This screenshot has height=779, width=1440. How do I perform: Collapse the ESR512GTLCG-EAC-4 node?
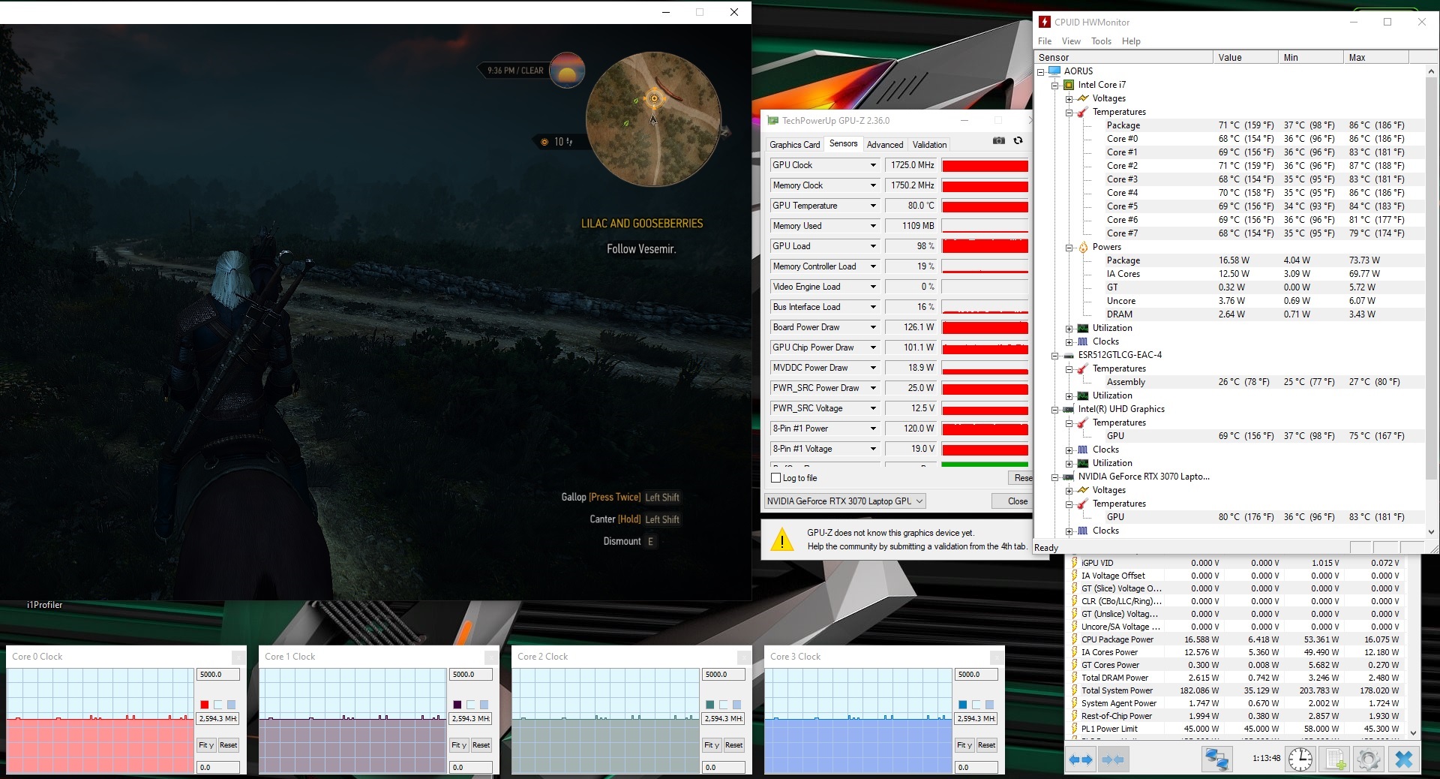1054,356
